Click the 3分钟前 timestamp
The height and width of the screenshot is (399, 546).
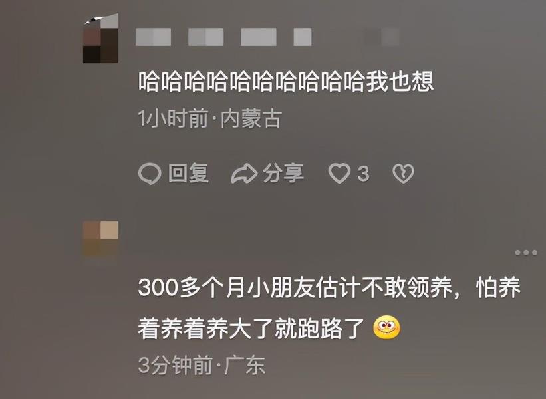coord(175,365)
